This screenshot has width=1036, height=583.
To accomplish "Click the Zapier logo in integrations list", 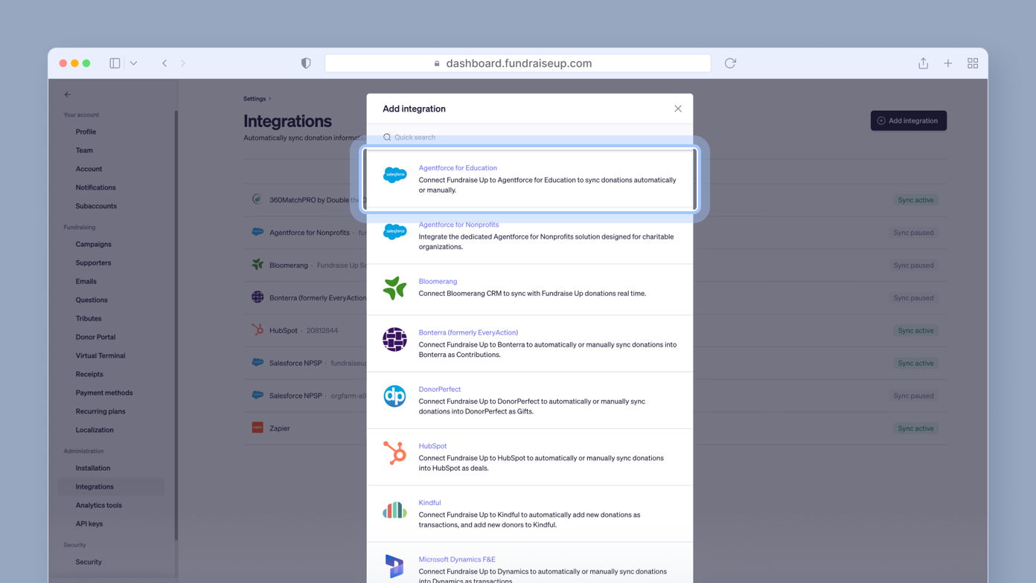I will coord(258,428).
